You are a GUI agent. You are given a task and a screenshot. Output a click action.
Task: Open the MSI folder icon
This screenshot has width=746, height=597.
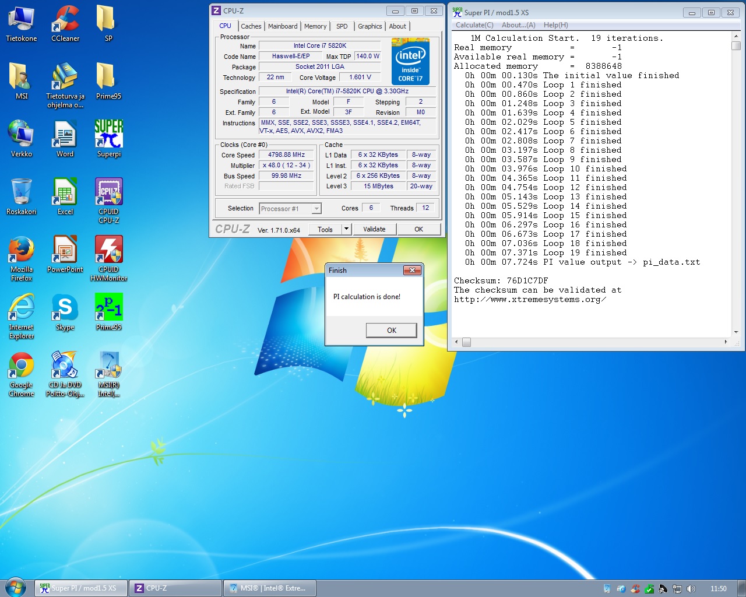coord(22,82)
